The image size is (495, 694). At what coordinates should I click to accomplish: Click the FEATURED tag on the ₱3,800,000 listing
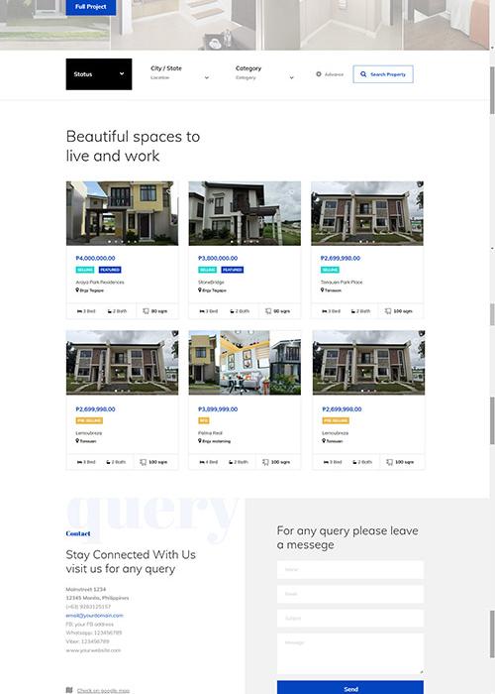pos(232,270)
